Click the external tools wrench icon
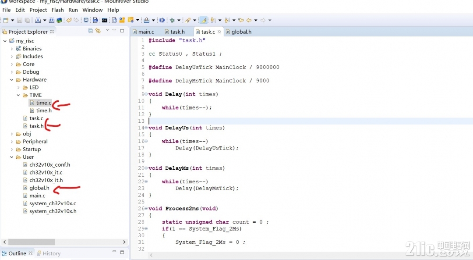 pyautogui.click(x=188, y=20)
